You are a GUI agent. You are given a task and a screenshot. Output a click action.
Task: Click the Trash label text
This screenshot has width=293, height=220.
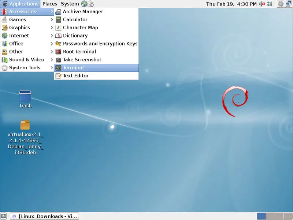point(25,106)
